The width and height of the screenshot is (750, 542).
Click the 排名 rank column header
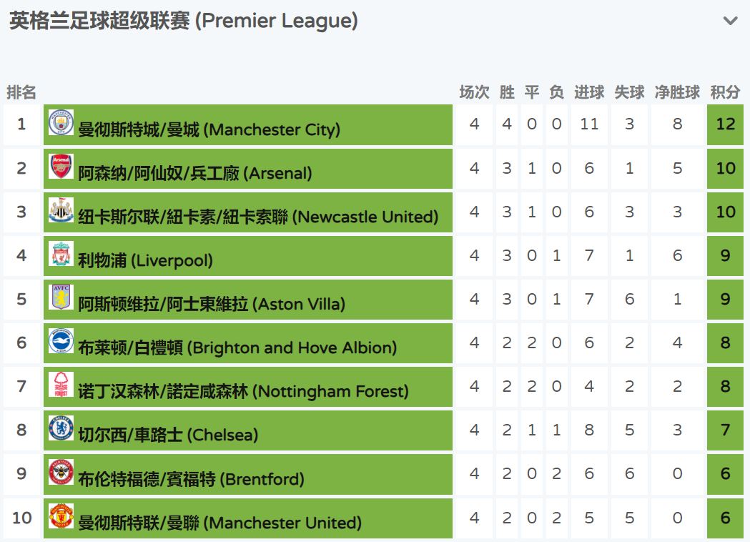21,92
